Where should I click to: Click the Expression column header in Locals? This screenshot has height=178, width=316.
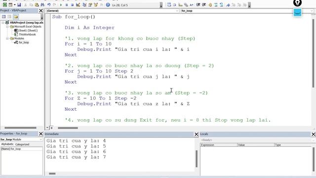(219, 145)
